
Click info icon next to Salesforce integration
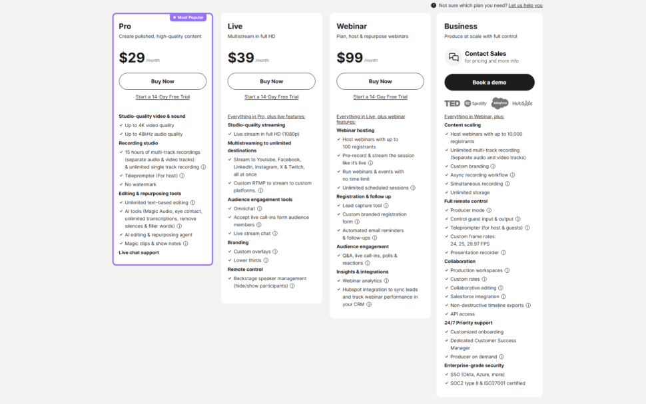tap(503, 297)
